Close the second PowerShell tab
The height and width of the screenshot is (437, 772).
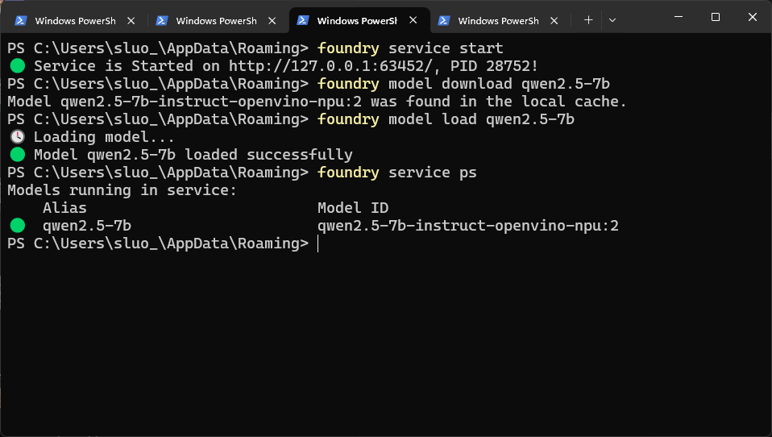[x=272, y=21]
